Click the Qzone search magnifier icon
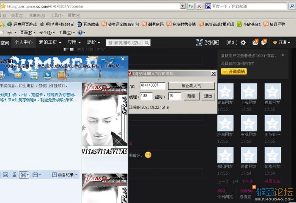Viewport: 296px width, 203px height. [147, 43]
